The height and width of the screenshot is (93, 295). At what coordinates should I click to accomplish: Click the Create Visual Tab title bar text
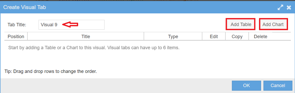click(25, 7)
